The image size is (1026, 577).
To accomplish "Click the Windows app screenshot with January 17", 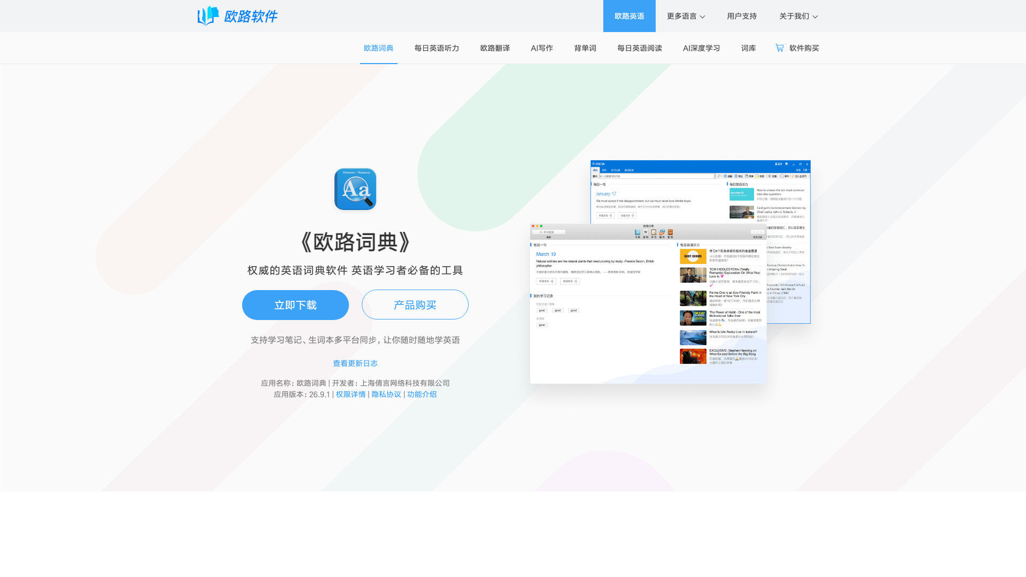I will [701, 192].
